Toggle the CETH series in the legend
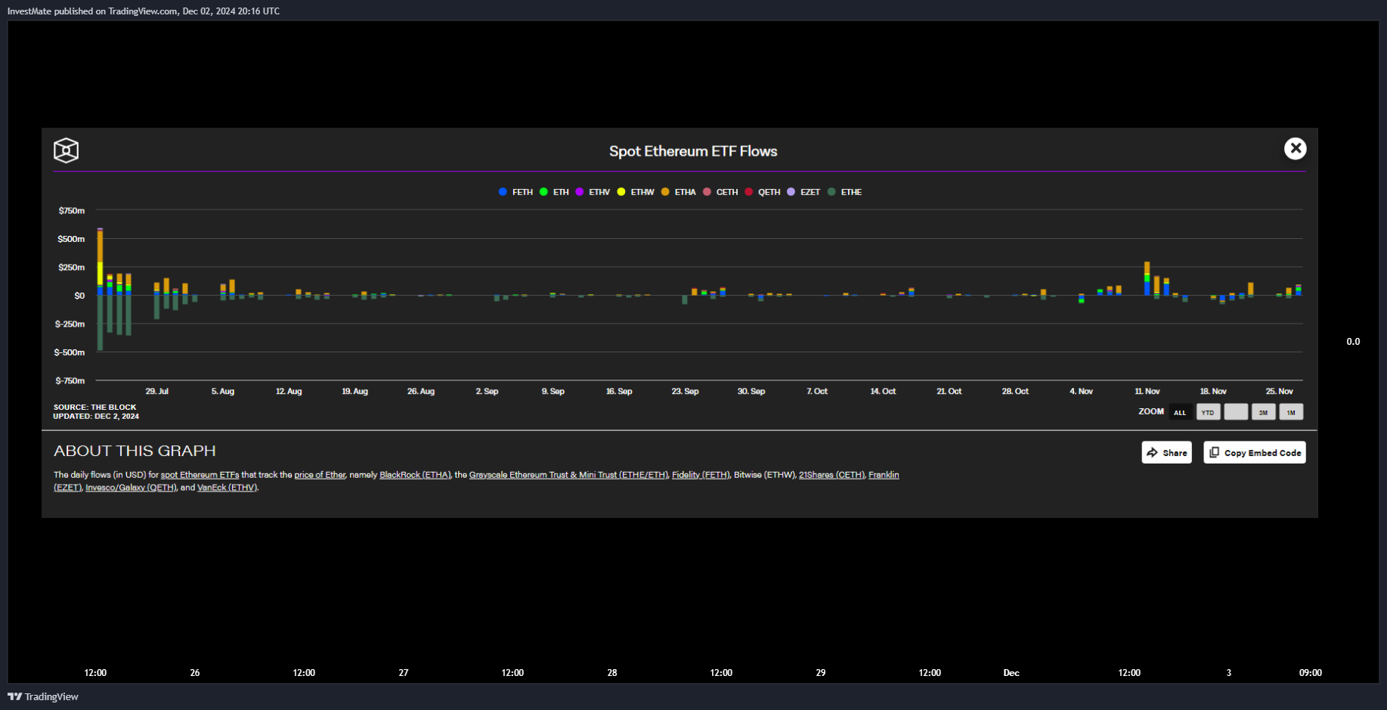 (x=720, y=192)
